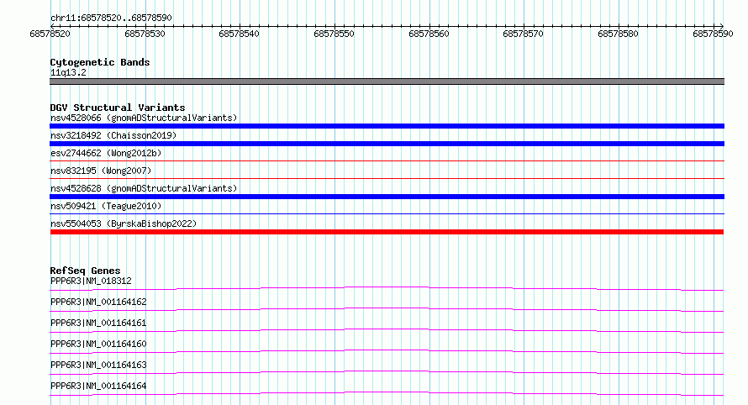Open variant nsv4528066 (gnomADStructuralVariants)
This screenshot has height=405, width=748.
click(x=144, y=118)
